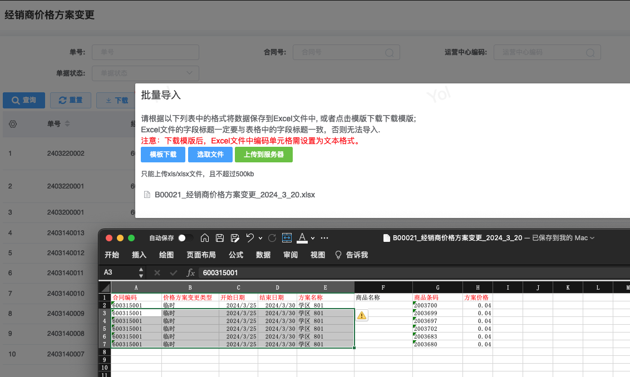This screenshot has width=630, height=377.
Task: Expand the undo history dropdown arrow
Action: pos(260,238)
